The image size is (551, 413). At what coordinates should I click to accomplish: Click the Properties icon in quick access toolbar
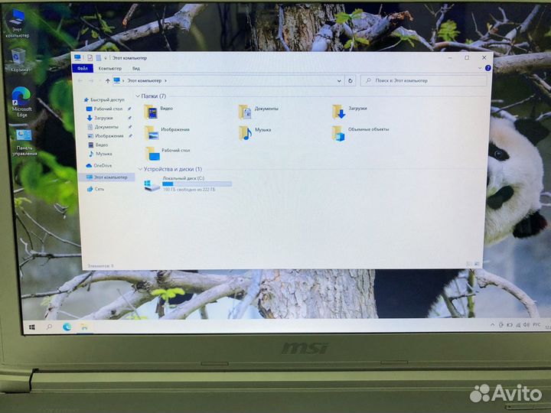90,58
